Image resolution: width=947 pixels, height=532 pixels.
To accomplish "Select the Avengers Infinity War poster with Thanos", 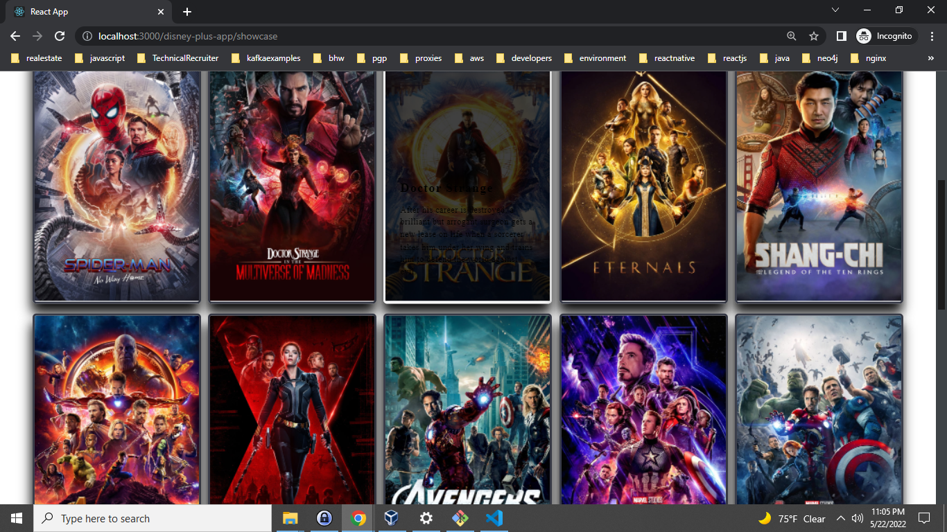I will 116,409.
